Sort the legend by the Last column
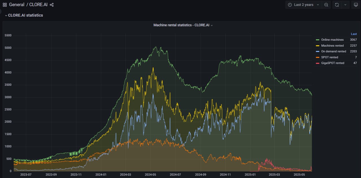The image size is (361, 178). click(354, 34)
